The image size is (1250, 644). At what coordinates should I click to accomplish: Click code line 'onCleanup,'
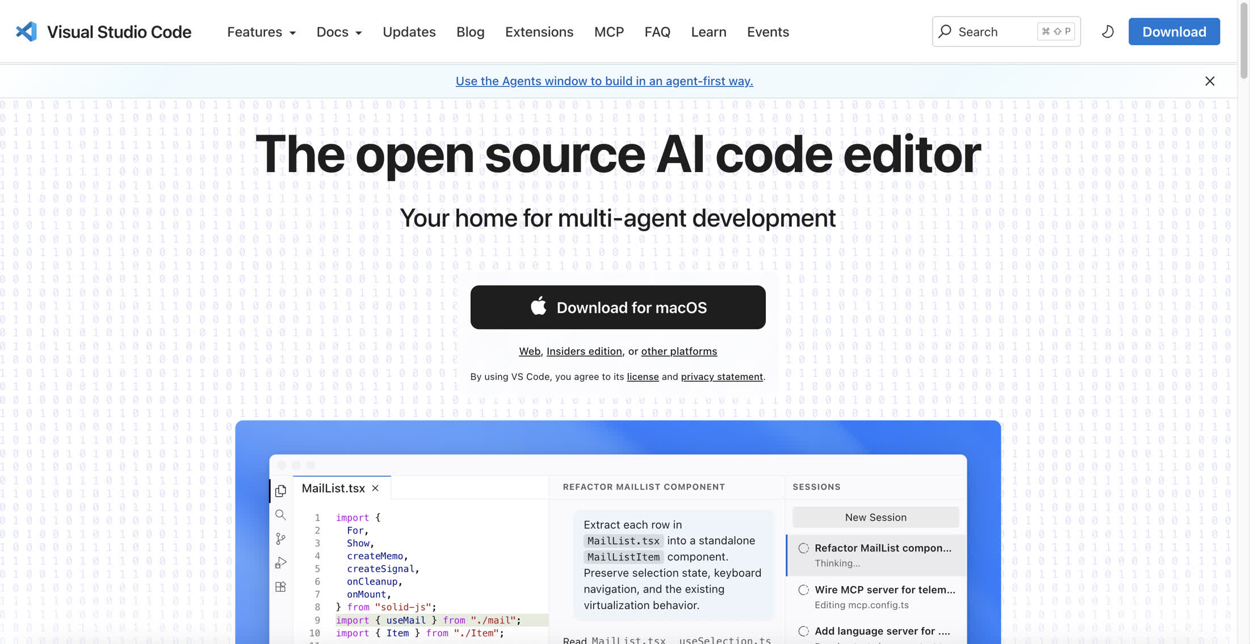[x=375, y=582]
